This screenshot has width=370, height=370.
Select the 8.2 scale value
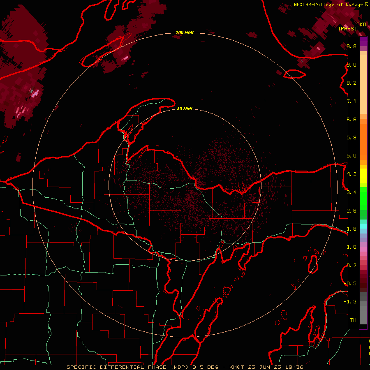[351, 83]
